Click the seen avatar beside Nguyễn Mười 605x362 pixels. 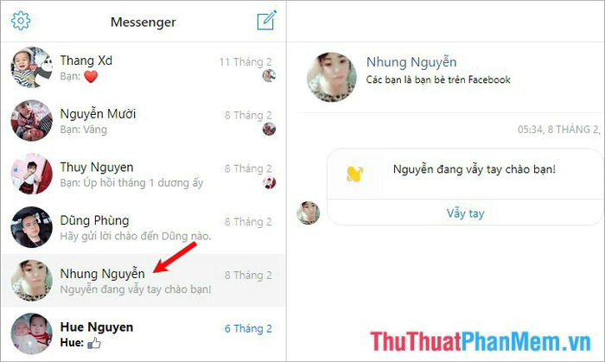click(x=269, y=129)
